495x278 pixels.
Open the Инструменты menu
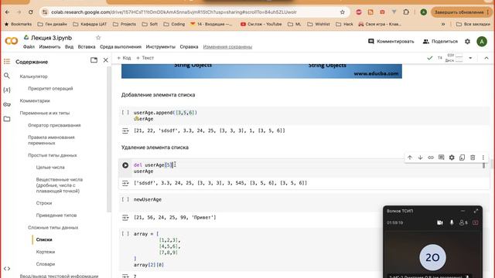(x=160, y=46)
